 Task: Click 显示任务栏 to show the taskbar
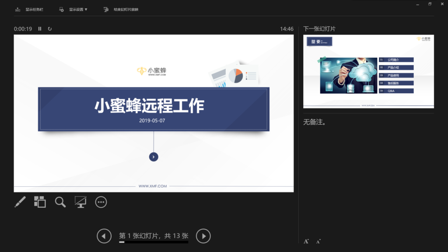coord(30,9)
